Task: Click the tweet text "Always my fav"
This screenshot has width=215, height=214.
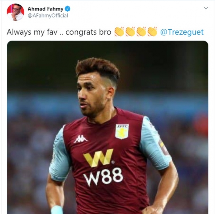Action: click(28, 32)
